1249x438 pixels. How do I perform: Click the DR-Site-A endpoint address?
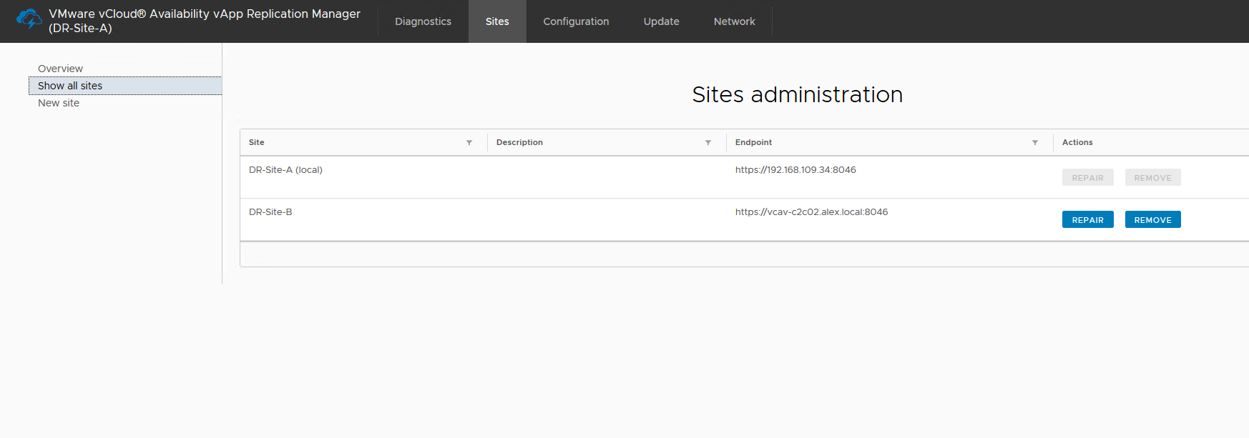coord(795,170)
